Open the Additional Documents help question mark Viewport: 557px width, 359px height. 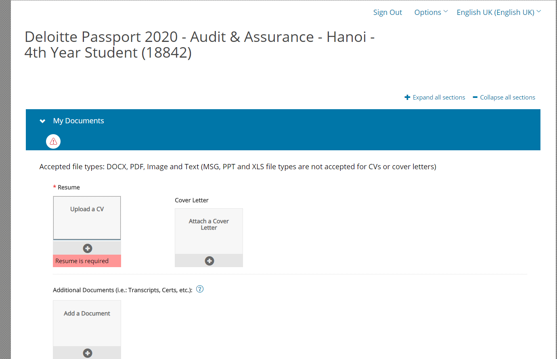pyautogui.click(x=200, y=289)
